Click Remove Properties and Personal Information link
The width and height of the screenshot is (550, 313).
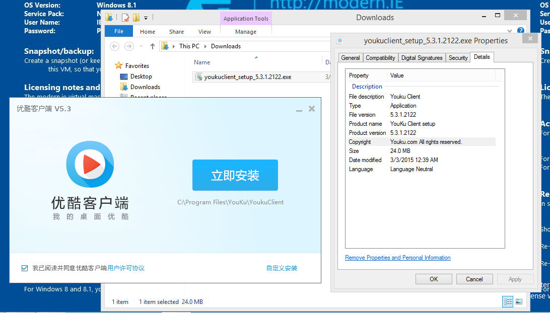pyautogui.click(x=397, y=258)
